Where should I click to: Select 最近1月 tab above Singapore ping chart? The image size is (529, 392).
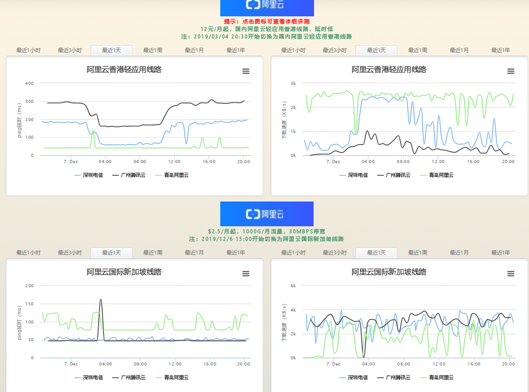tap(194, 253)
